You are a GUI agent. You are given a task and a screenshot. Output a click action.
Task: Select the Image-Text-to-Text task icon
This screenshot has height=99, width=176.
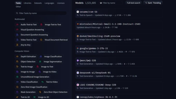pos(41,24)
